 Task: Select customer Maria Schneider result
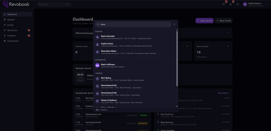click(x=134, y=37)
